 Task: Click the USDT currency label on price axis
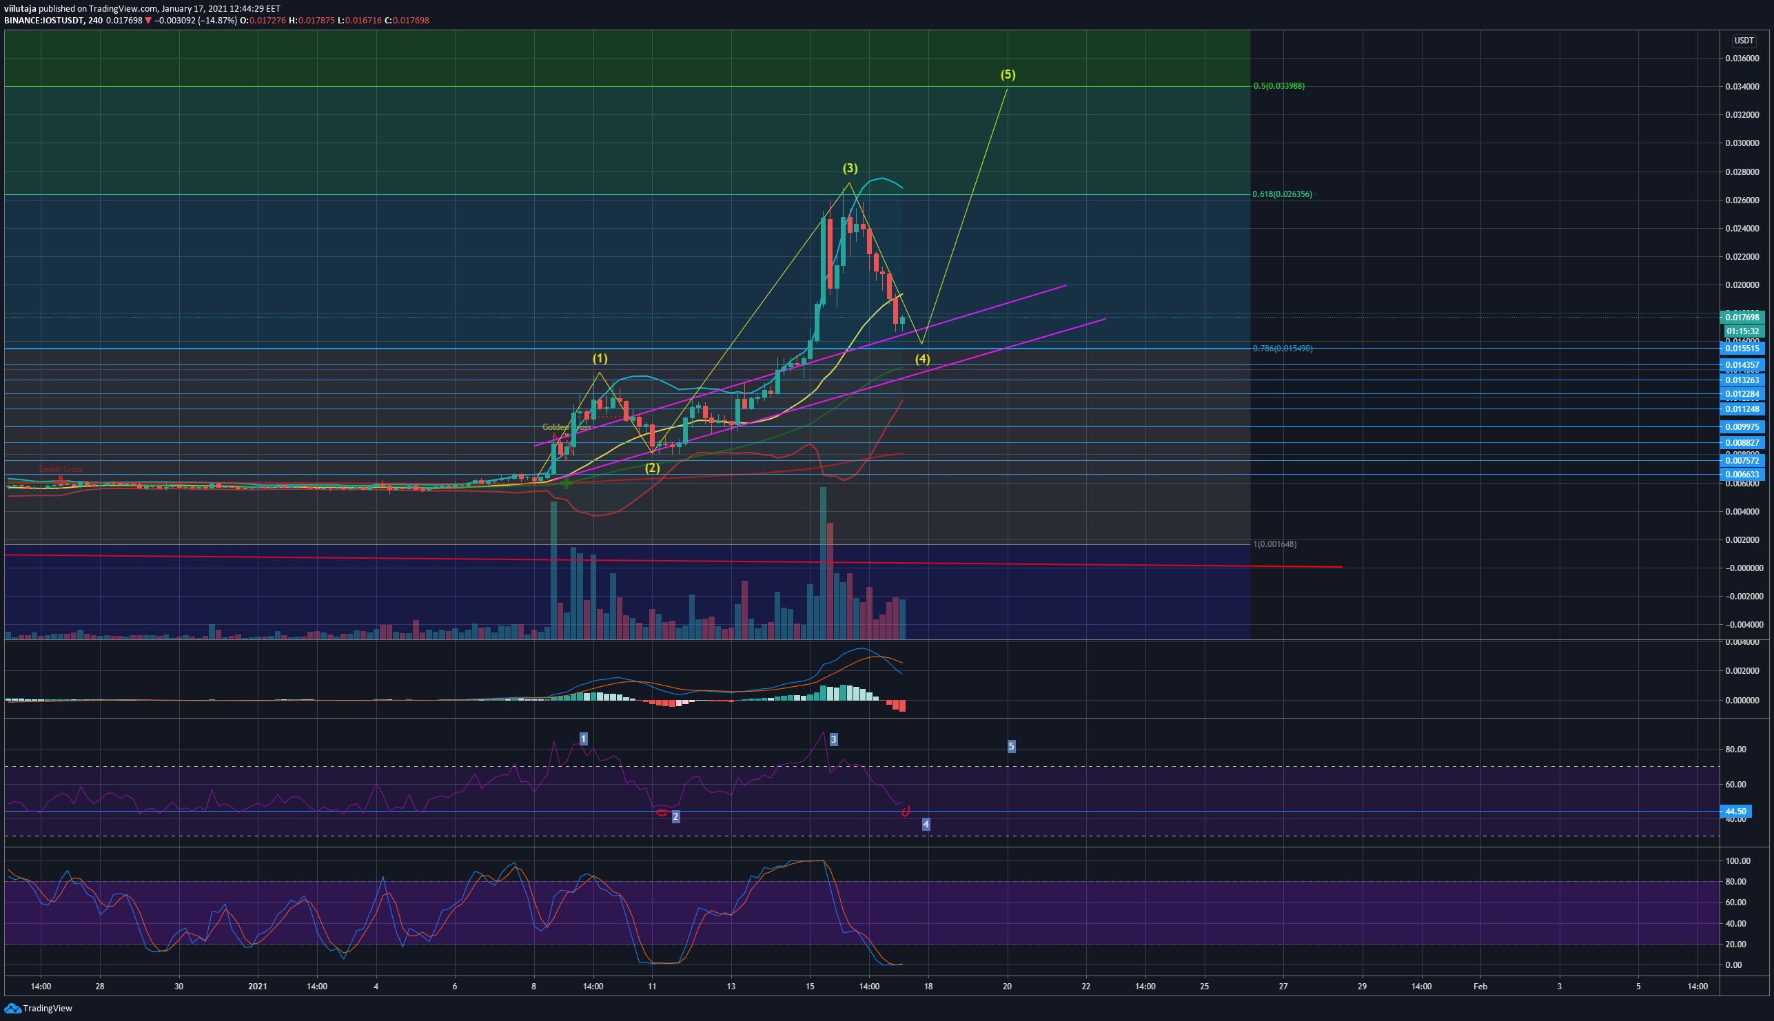tap(1744, 41)
